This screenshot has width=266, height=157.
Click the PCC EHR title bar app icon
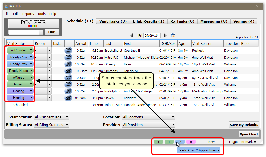pos(6,6)
